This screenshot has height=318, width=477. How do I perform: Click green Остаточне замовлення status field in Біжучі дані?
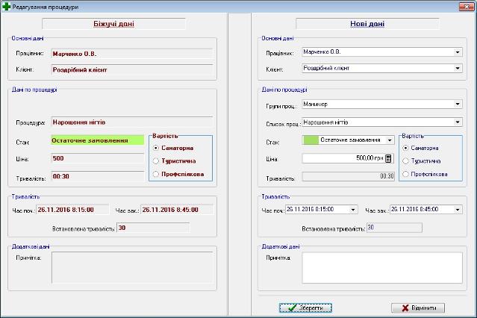click(97, 140)
